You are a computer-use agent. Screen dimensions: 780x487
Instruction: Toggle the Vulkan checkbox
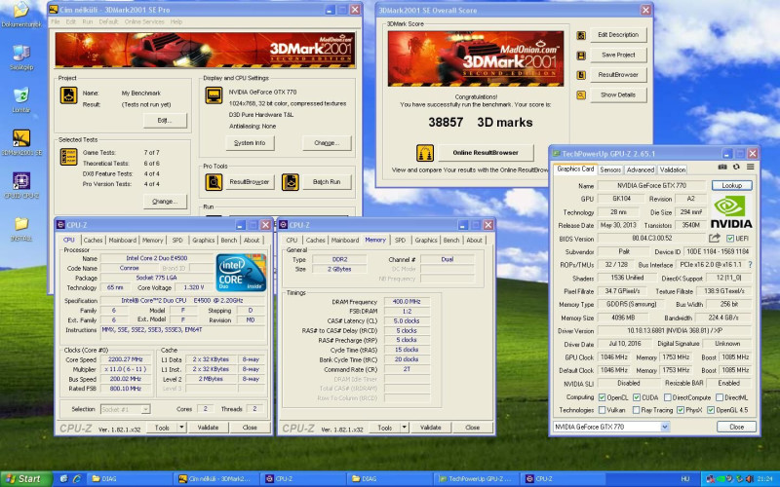[602, 410]
